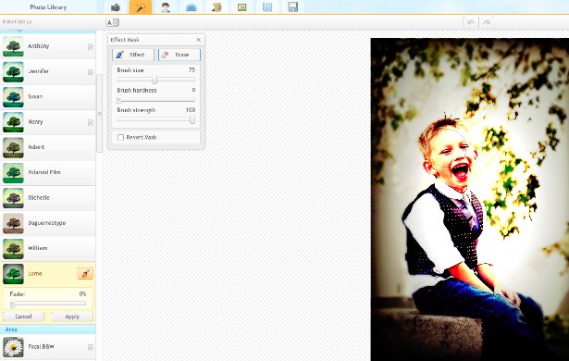Click the undo arrow icon
Screen dimensions: 569x361
471,22
